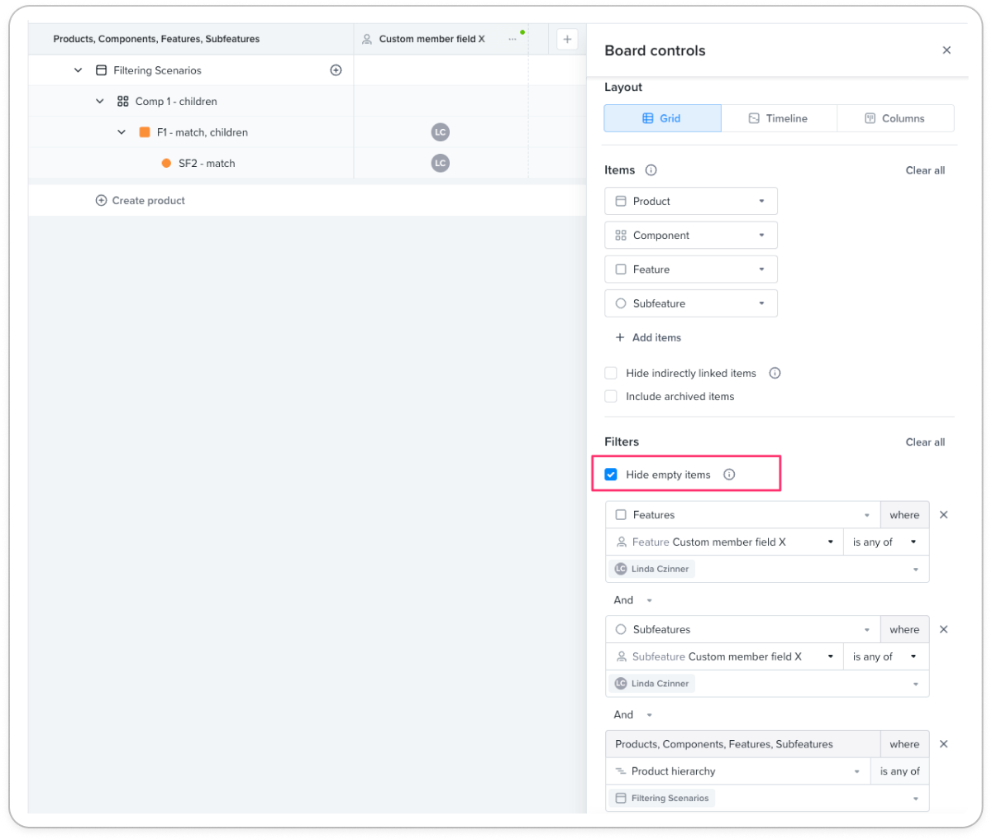The height and width of the screenshot is (840, 992).
Task: Check Include archived items
Action: click(611, 396)
